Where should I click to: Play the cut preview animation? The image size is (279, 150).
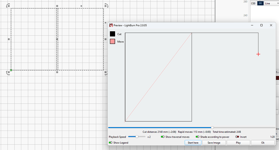click(238, 143)
